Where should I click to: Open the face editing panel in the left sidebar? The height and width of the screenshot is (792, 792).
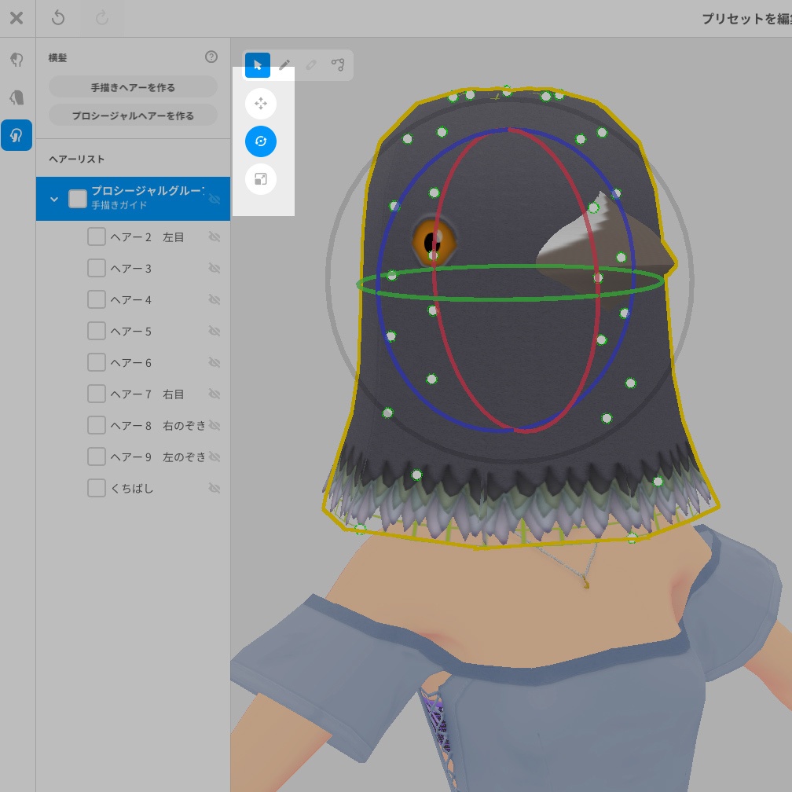pyautogui.click(x=16, y=60)
